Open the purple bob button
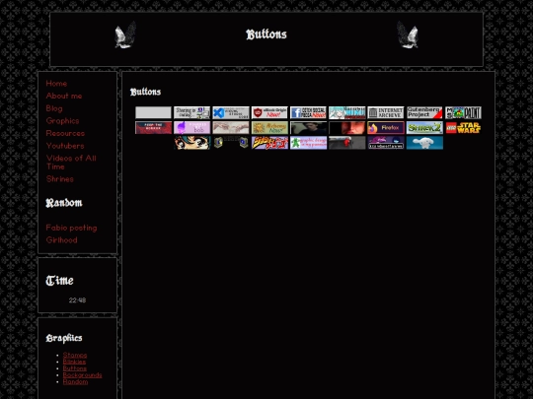The width and height of the screenshot is (533, 399). pyautogui.click(x=192, y=128)
